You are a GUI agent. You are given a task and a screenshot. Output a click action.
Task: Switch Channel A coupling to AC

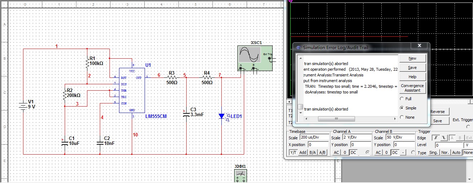point(336,152)
